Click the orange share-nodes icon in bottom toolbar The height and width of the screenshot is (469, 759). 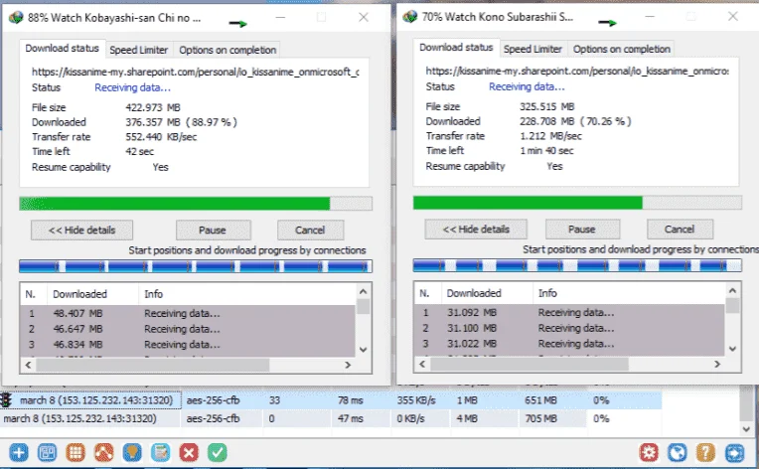(x=103, y=453)
